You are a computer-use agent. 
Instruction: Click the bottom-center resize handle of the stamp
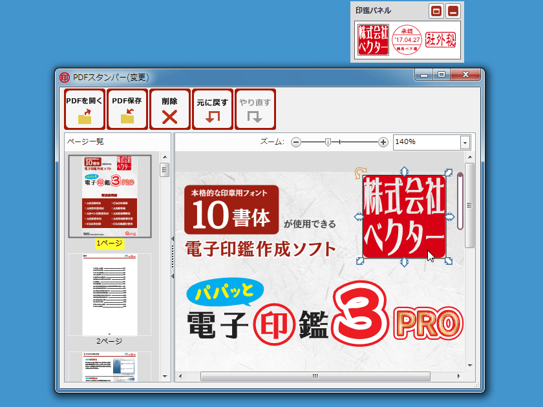pyautogui.click(x=404, y=262)
